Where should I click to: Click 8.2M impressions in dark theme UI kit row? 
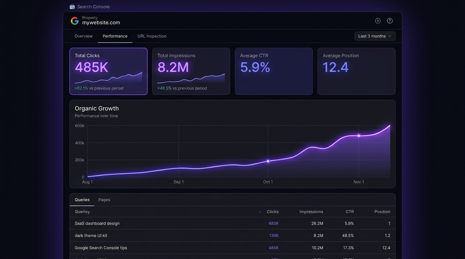[318, 235]
